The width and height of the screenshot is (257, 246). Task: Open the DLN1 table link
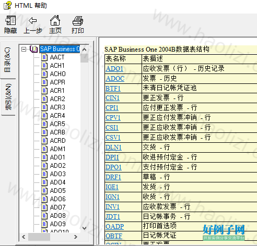click(113, 147)
